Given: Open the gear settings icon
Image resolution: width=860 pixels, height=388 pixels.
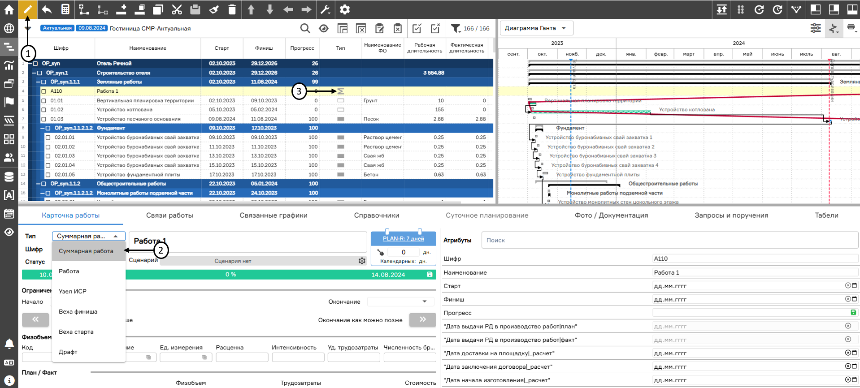Looking at the screenshot, I should point(344,9).
